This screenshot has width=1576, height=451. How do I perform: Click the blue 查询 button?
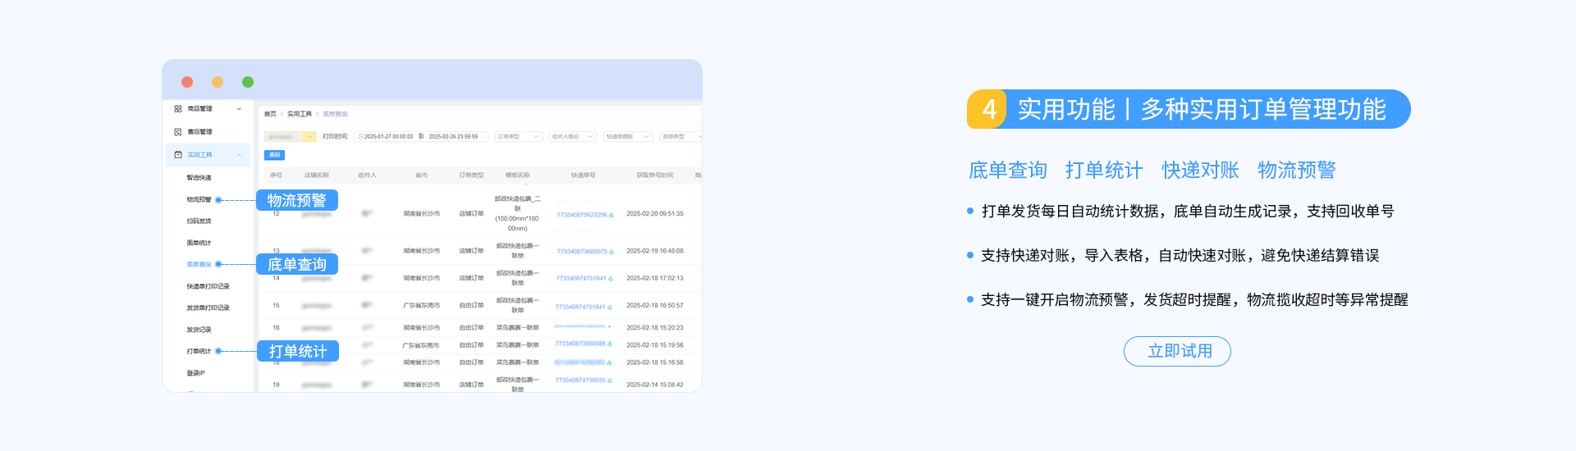click(x=274, y=155)
